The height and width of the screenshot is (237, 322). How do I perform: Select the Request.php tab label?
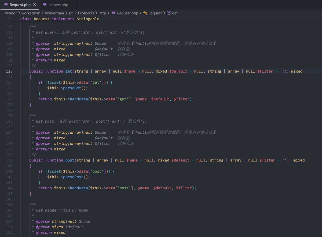tap(20, 5)
